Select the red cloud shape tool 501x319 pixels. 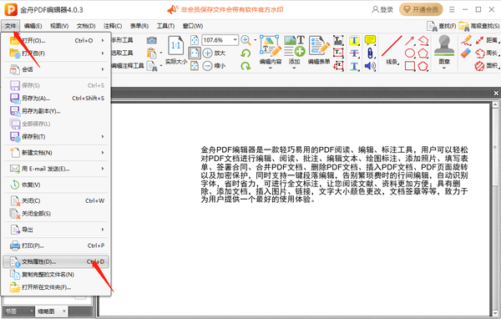pyautogui.click(x=423, y=66)
